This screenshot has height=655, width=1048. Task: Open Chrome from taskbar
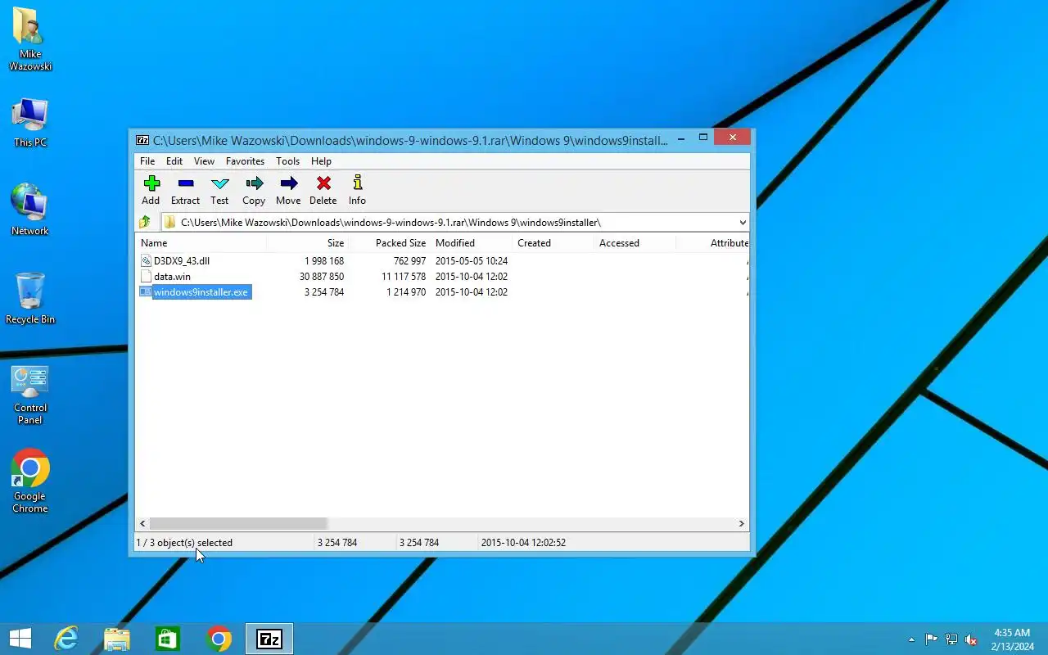(x=219, y=639)
